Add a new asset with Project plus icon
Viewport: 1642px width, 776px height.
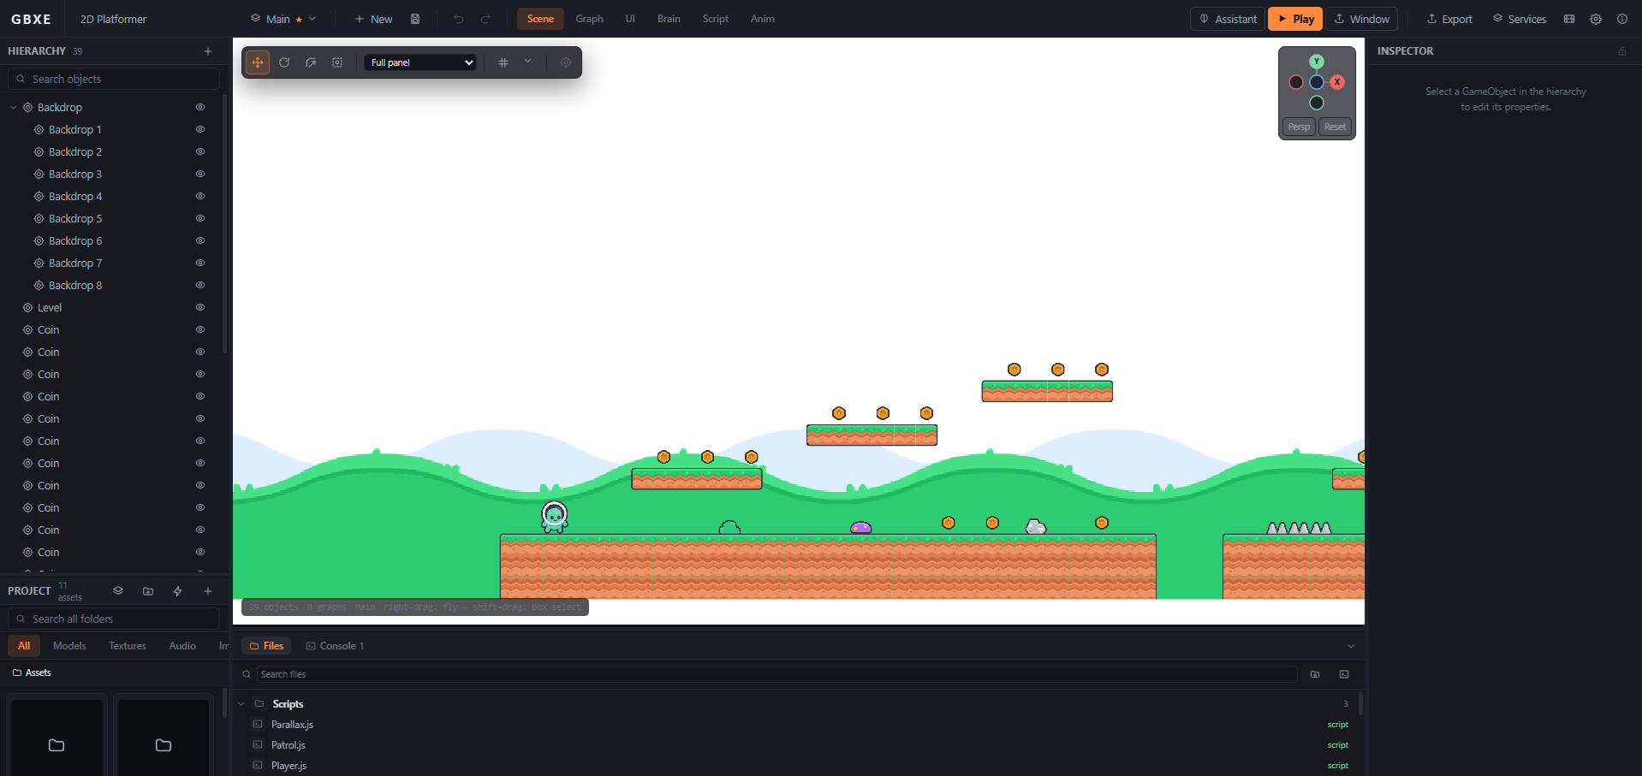point(208,591)
